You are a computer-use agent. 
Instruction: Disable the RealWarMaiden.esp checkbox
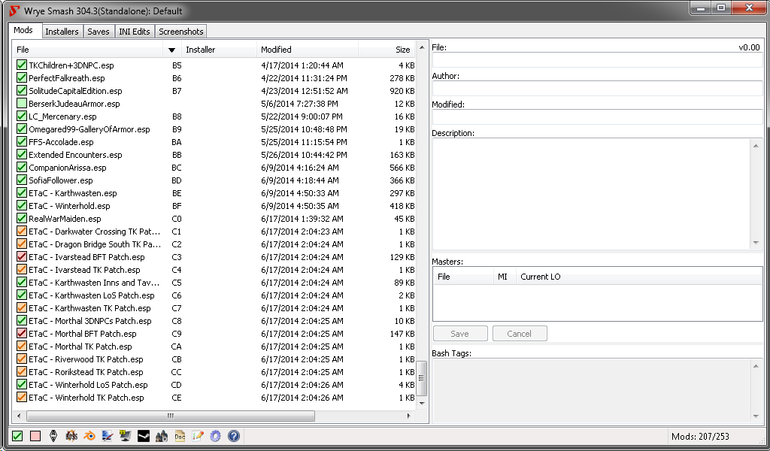pos(22,219)
